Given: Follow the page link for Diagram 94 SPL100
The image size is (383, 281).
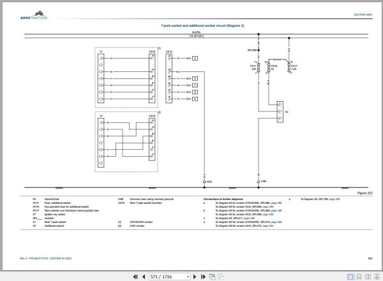Looking at the screenshot, I should (x=334, y=199).
